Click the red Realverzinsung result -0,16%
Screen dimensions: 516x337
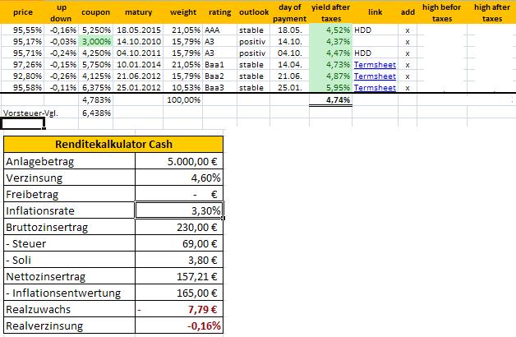click(x=180, y=327)
